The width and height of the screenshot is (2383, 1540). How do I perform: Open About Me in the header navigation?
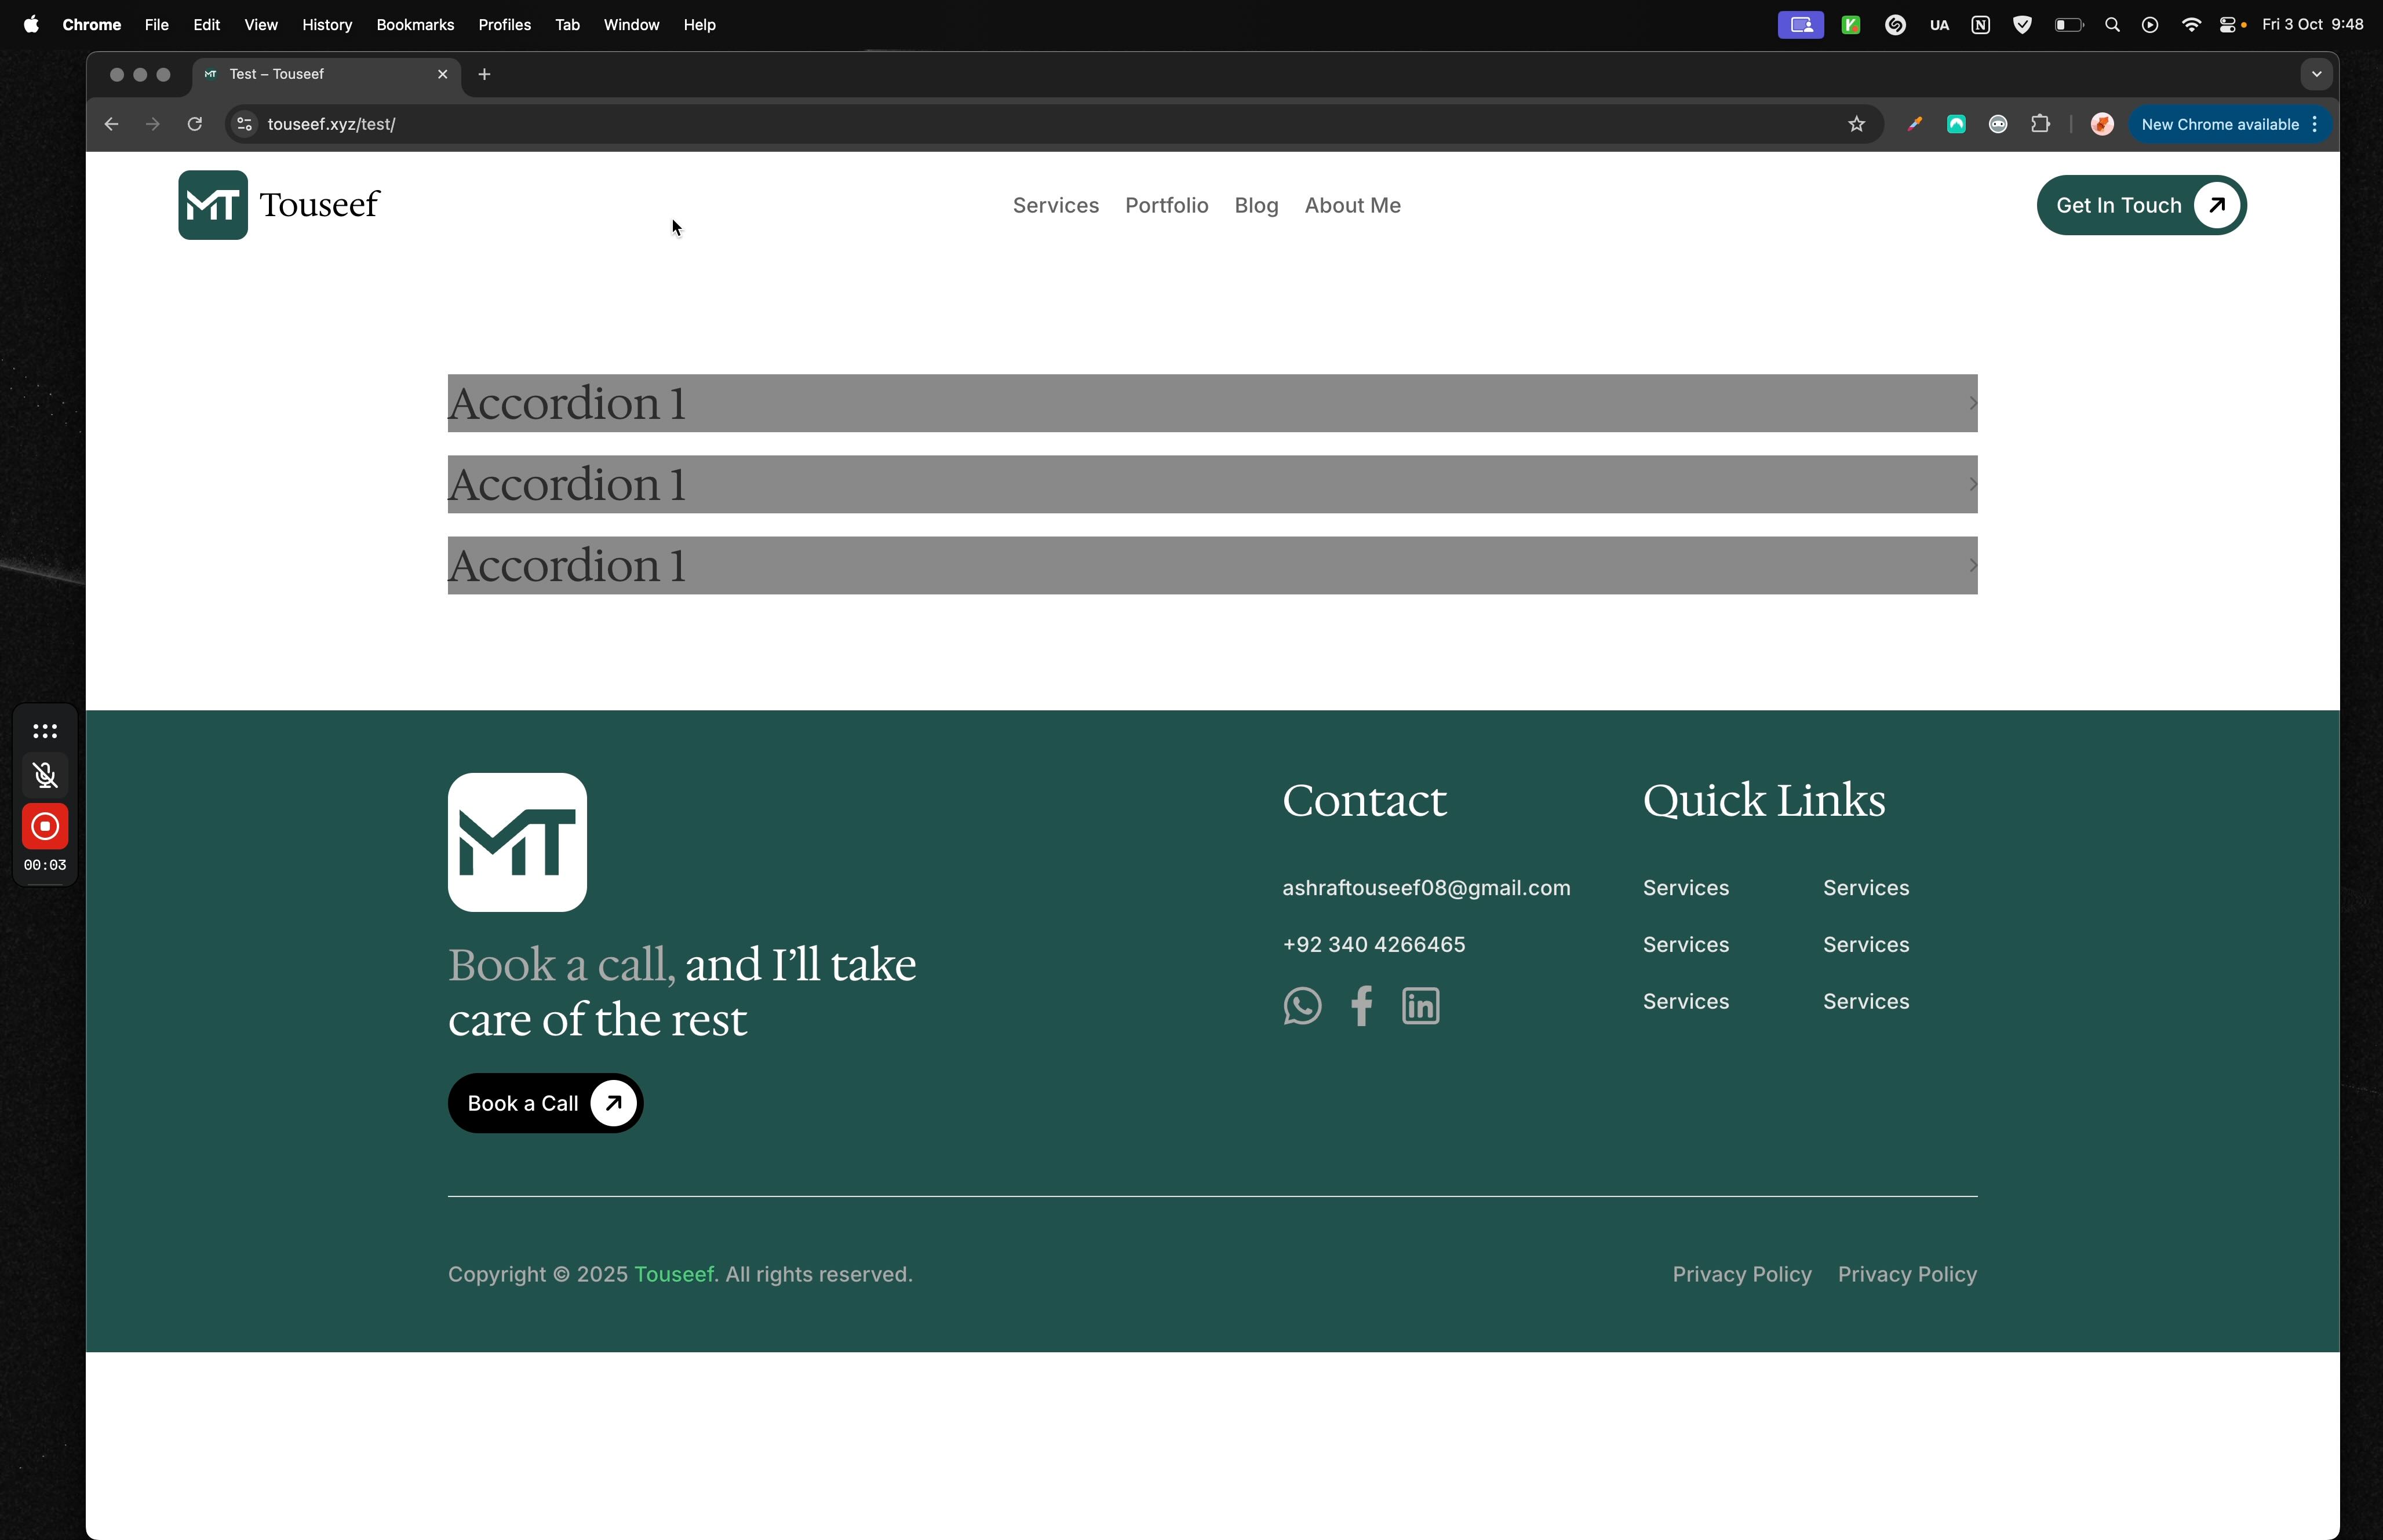coord(1352,205)
